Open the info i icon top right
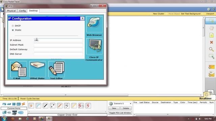 click(209, 9)
